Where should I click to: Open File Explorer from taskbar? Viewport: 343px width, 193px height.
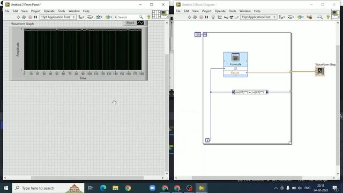click(115, 188)
